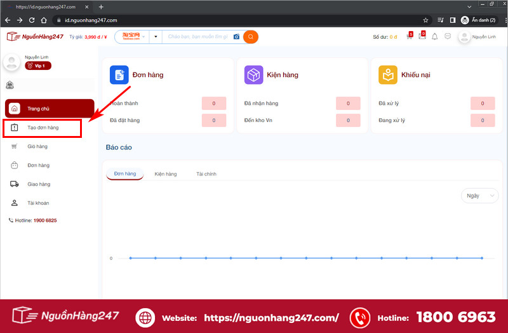Open Tài khoản in sidebar

tap(38, 203)
